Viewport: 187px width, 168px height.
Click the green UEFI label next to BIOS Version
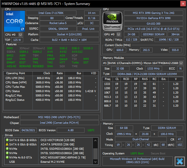(x=91, y=130)
